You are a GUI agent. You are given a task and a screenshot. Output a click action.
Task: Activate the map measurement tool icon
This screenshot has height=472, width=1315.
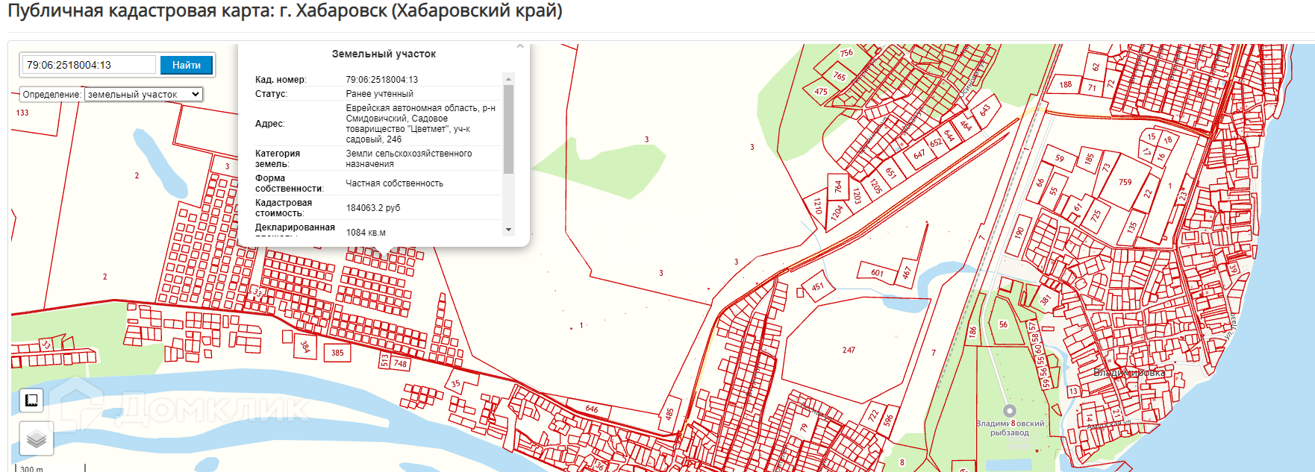pos(31,400)
